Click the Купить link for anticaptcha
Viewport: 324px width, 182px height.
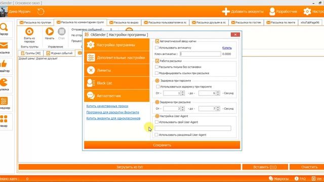(227, 48)
